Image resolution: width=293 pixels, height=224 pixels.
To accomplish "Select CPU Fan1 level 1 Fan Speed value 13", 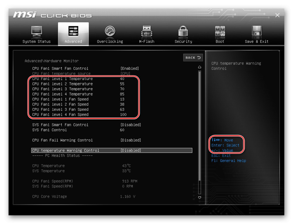I will 122,99.
